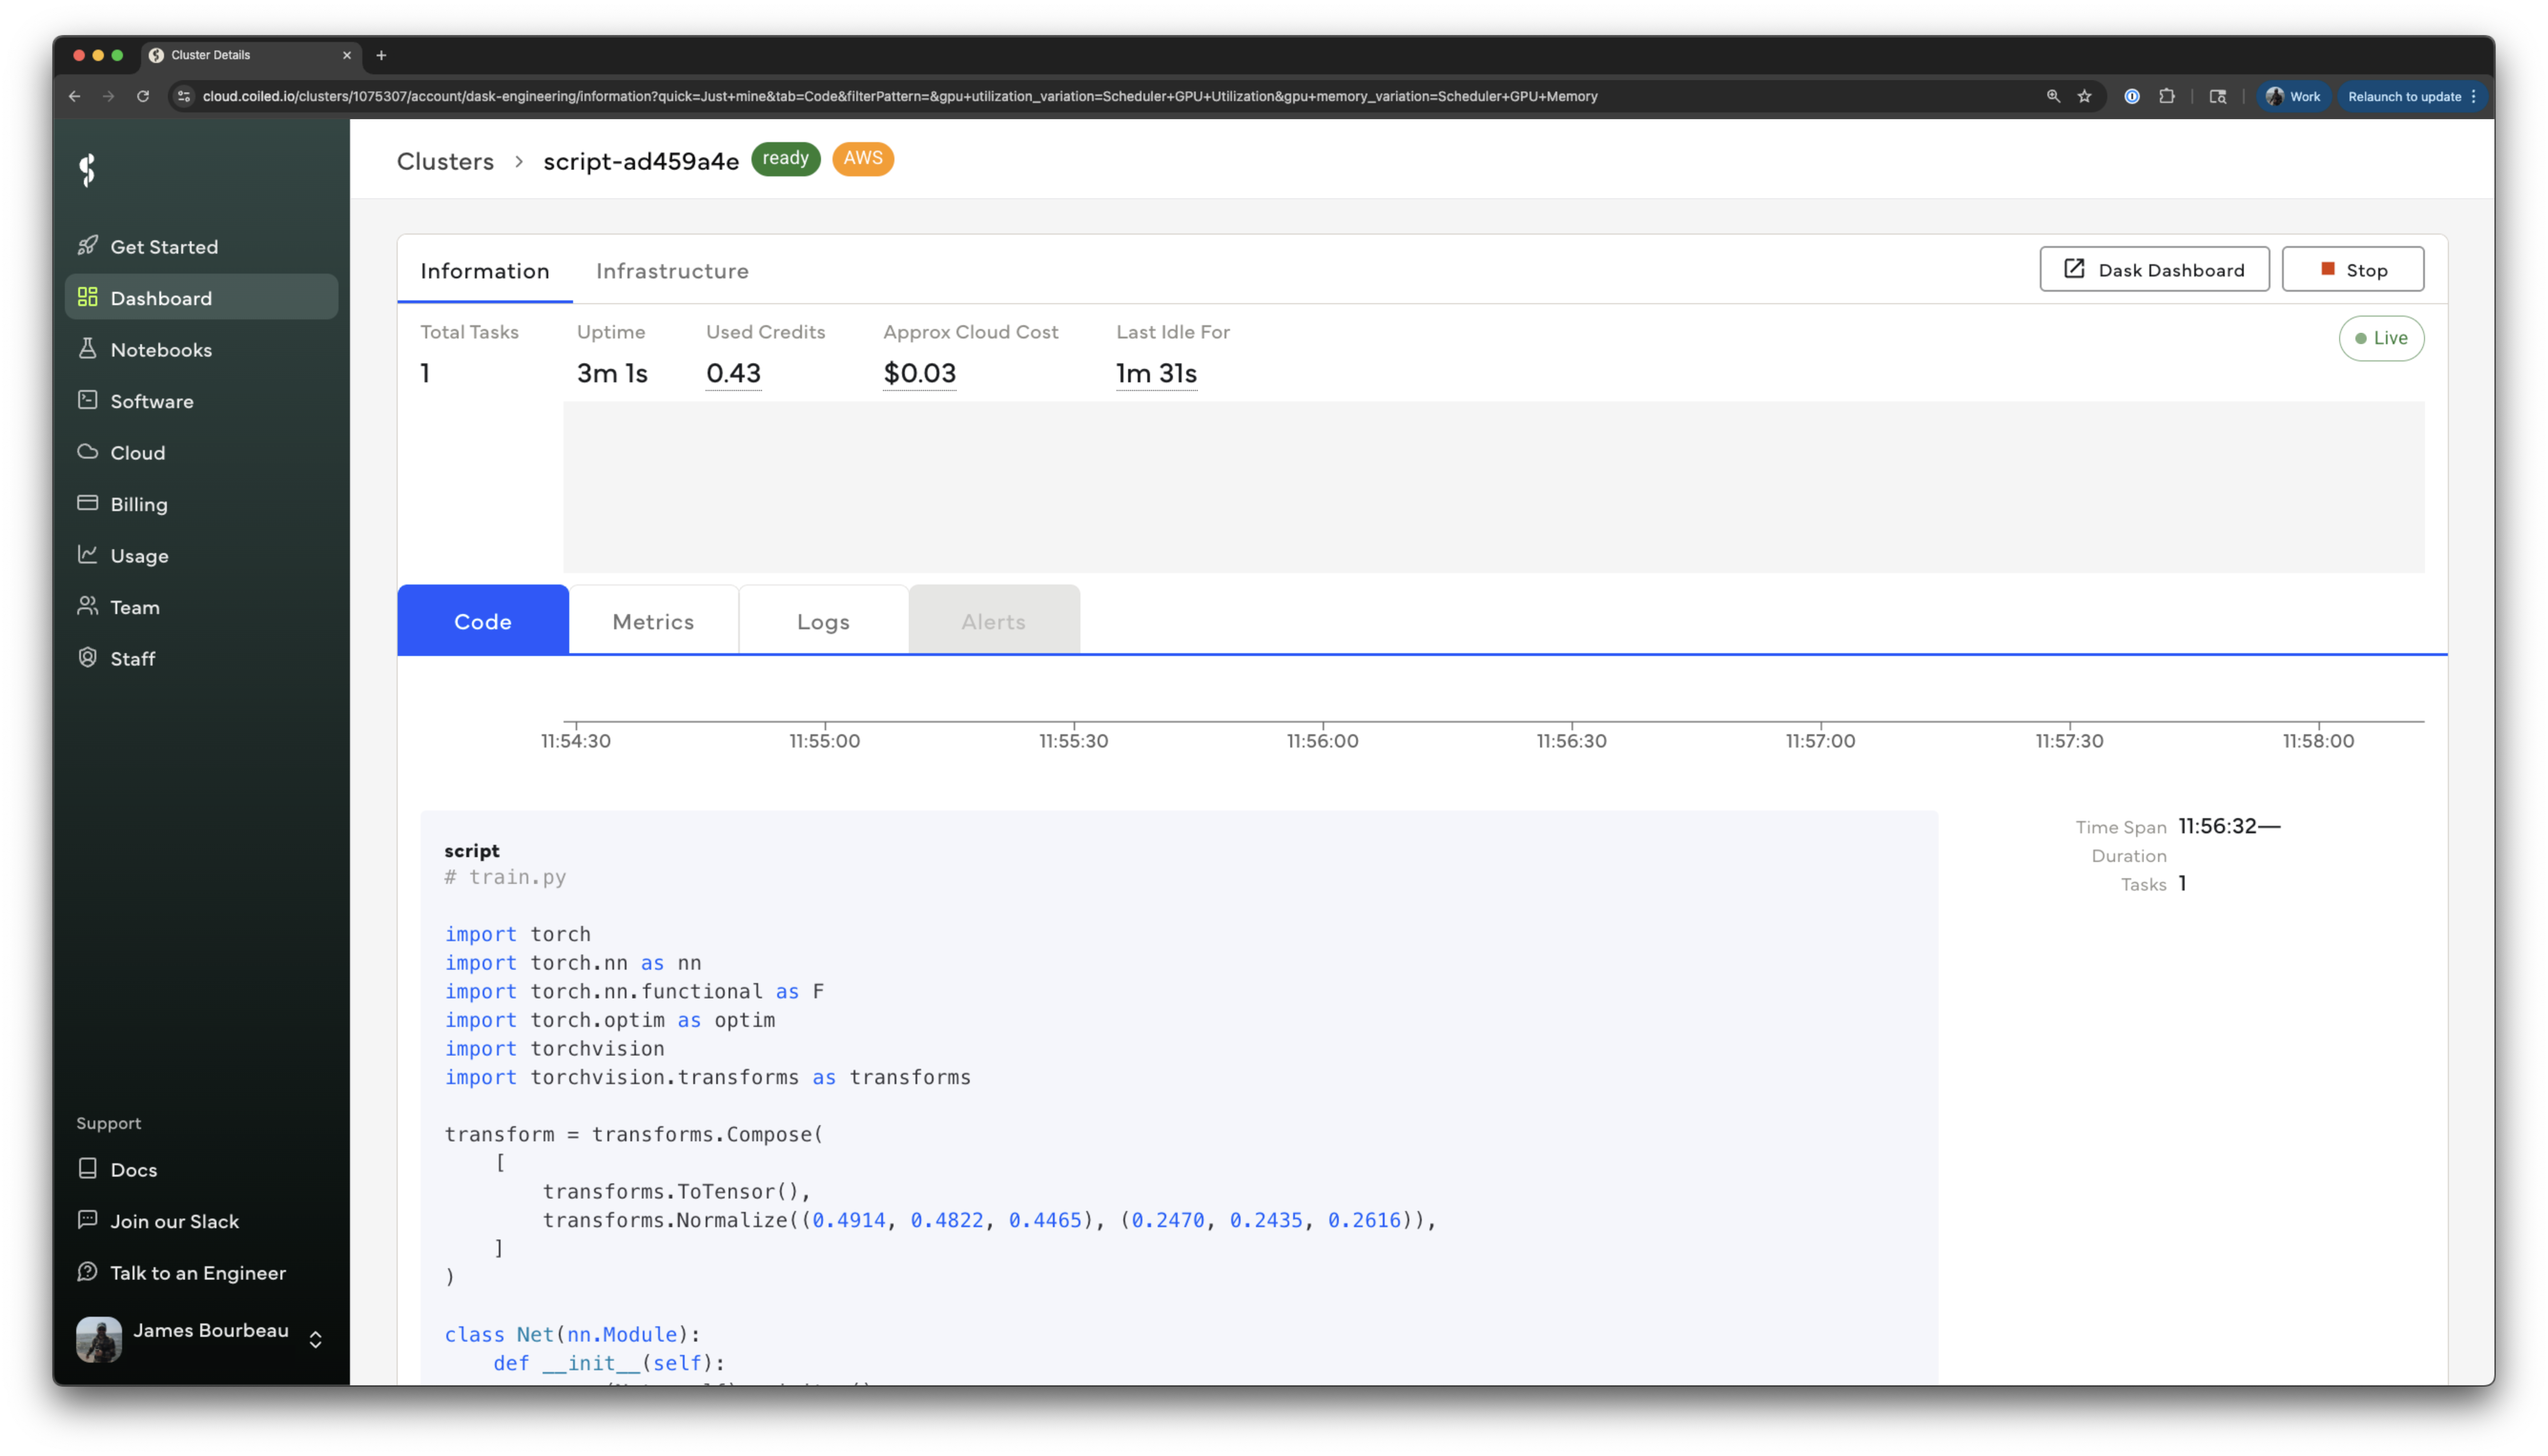The image size is (2548, 1456).
Task: Open Docs under Support
Action: pyautogui.click(x=201, y=1169)
